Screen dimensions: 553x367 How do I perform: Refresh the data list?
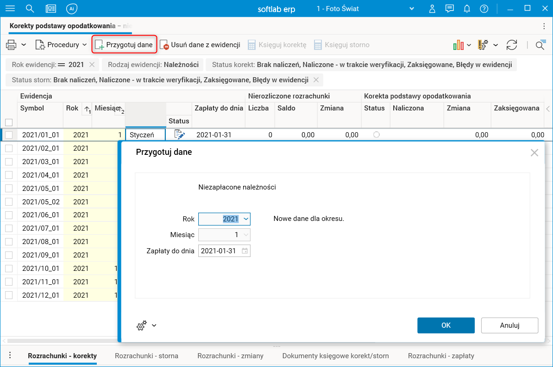point(512,45)
